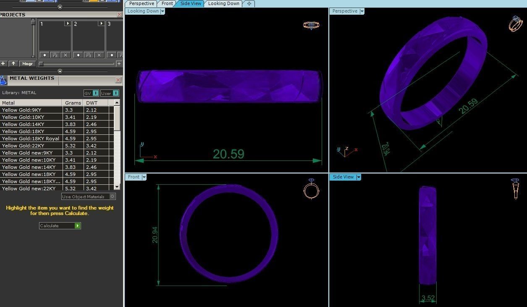Select the Yellow Gold new:22KY row
The image size is (527, 307).
(x=57, y=189)
